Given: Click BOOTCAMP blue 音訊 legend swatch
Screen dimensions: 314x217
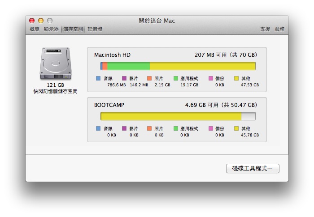Looking at the screenshot, I should (99, 128).
